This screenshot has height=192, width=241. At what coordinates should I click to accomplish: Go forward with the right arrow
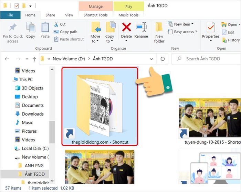18,59
